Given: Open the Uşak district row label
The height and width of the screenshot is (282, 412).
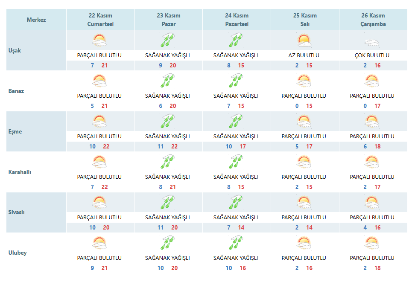Looking at the screenshot, I should click(x=15, y=50).
